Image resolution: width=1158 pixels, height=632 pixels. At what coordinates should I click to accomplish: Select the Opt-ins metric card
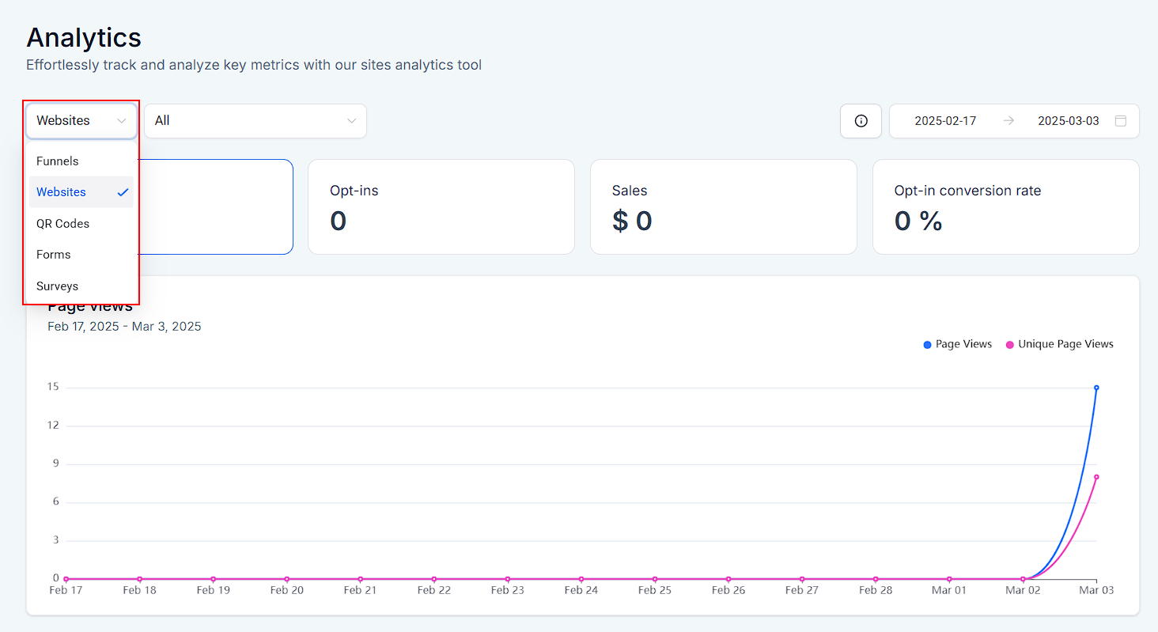click(441, 206)
